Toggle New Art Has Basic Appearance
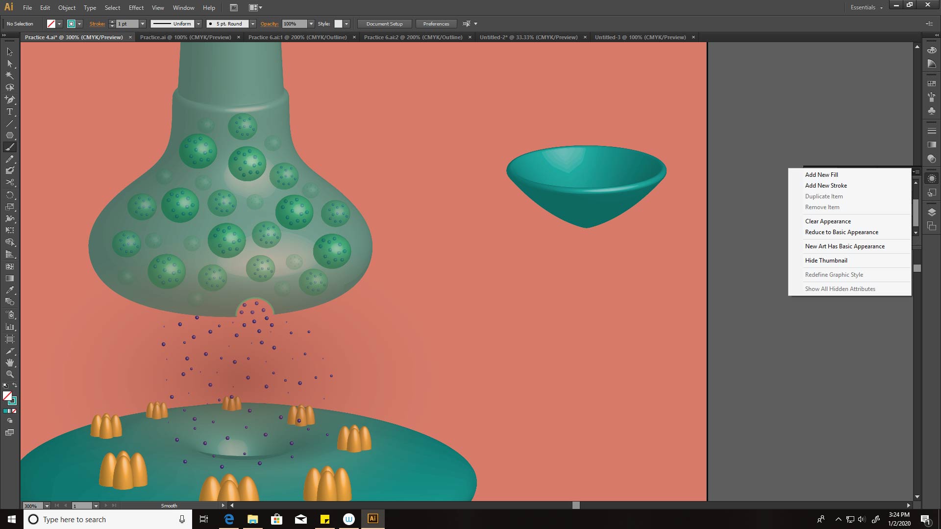 pyautogui.click(x=844, y=246)
